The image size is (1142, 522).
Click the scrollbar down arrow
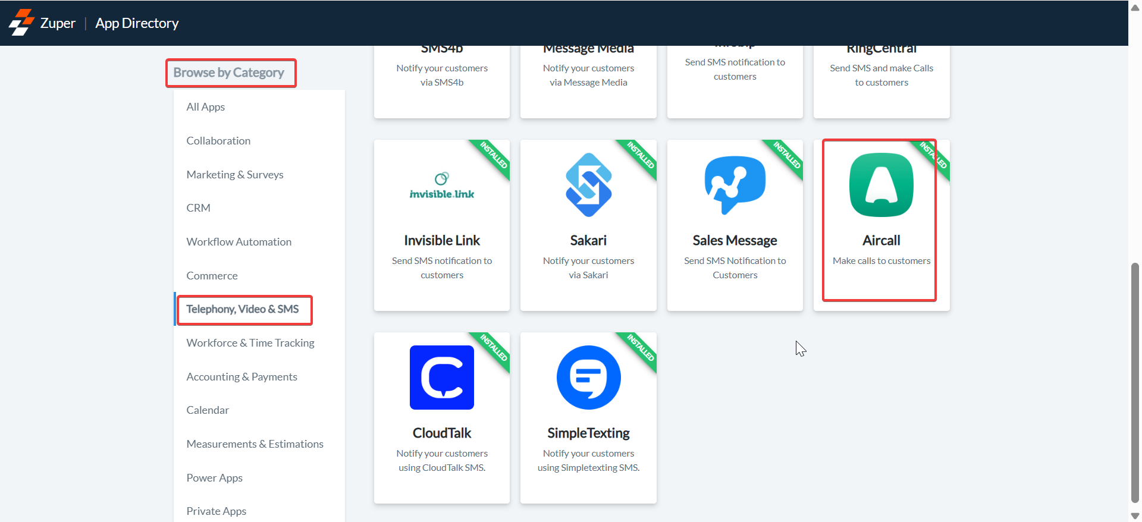click(1135, 515)
